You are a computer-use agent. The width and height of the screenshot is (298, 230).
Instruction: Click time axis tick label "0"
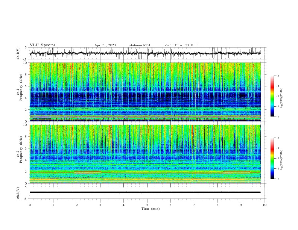coord(30,205)
